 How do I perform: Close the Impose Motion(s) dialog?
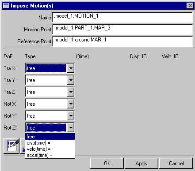(190, 6)
